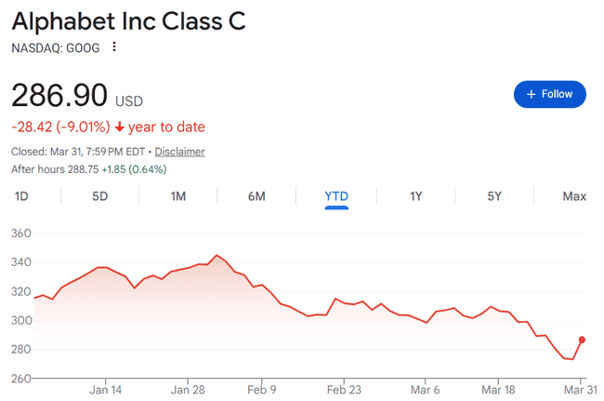This screenshot has width=604, height=401.
Task: Click the chart peak near Jan 28
Action: (217, 255)
